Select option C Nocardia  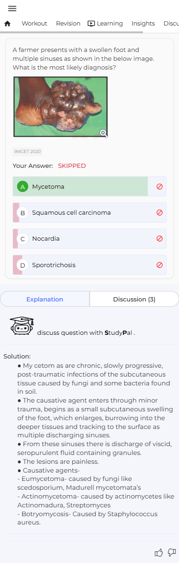(80, 238)
